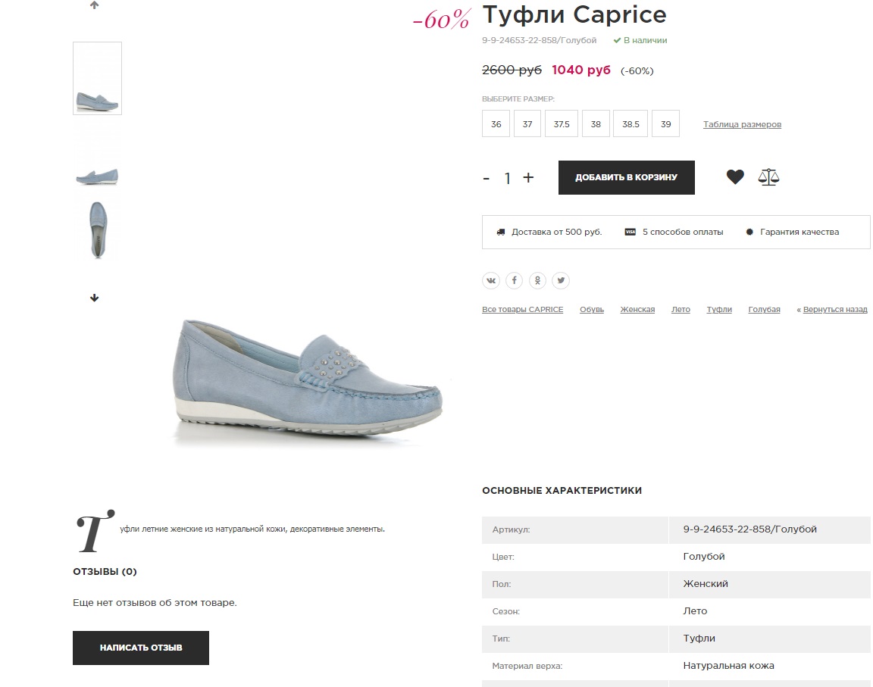873x687 pixels.
Task: Open Все товары CAPRICE category link
Action: coord(523,309)
